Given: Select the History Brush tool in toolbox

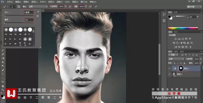Looking at the screenshot, I should (3, 50).
